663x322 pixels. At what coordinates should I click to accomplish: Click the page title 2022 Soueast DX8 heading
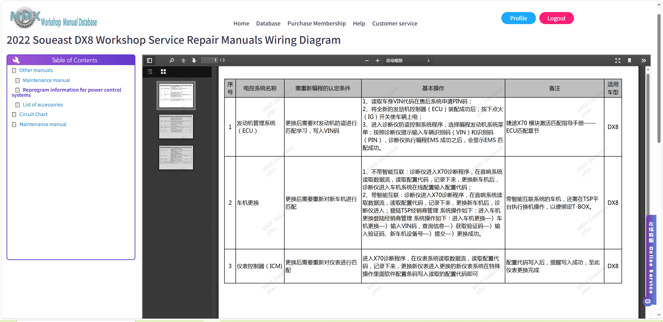(174, 40)
